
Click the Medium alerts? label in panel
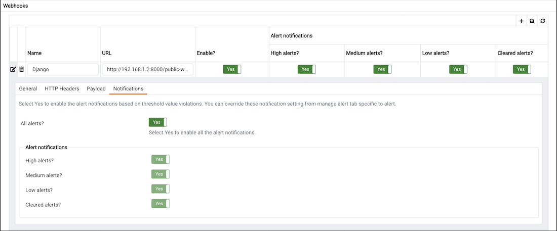44,175
